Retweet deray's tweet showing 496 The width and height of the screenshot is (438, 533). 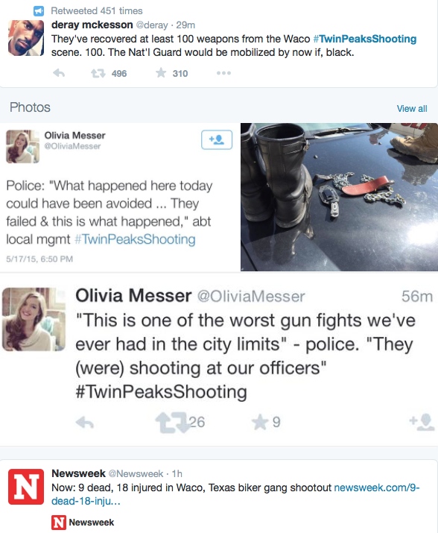pyautogui.click(x=98, y=73)
